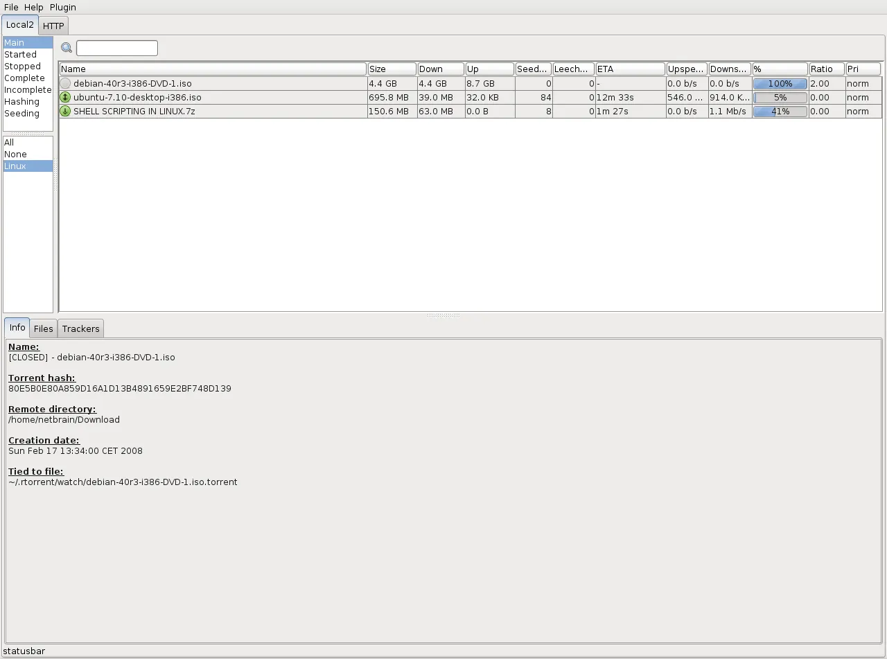Select the All filter

[x=9, y=142]
